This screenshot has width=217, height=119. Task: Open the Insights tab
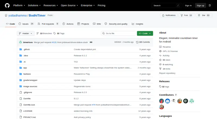138,24
